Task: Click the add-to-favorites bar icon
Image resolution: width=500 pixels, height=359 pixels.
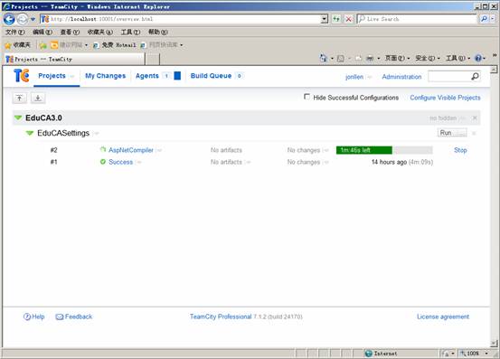Action: 43,45
